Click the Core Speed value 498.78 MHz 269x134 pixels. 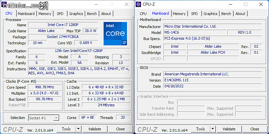(44, 87)
